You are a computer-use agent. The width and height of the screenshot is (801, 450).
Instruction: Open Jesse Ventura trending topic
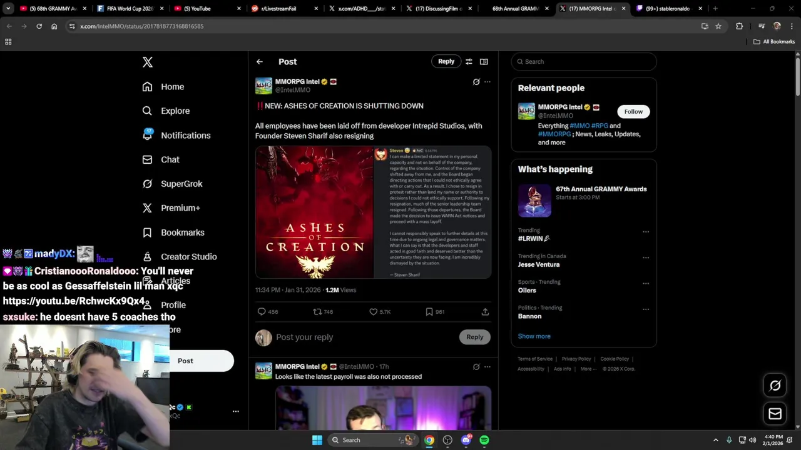(539, 264)
